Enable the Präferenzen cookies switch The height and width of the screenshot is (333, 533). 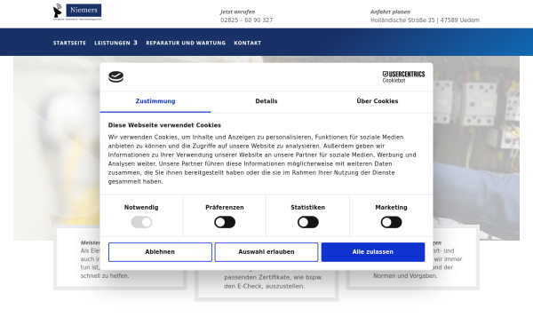(x=225, y=222)
